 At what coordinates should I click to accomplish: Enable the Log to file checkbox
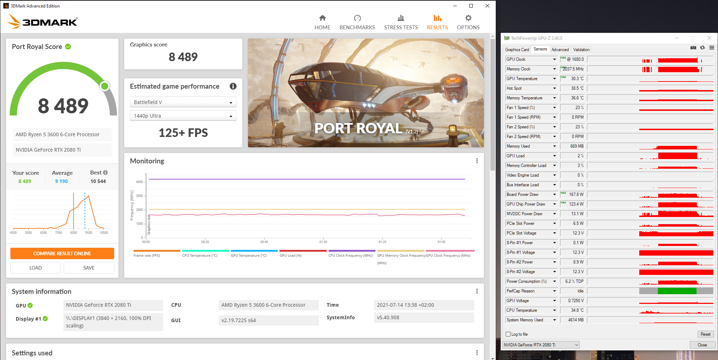coord(508,334)
